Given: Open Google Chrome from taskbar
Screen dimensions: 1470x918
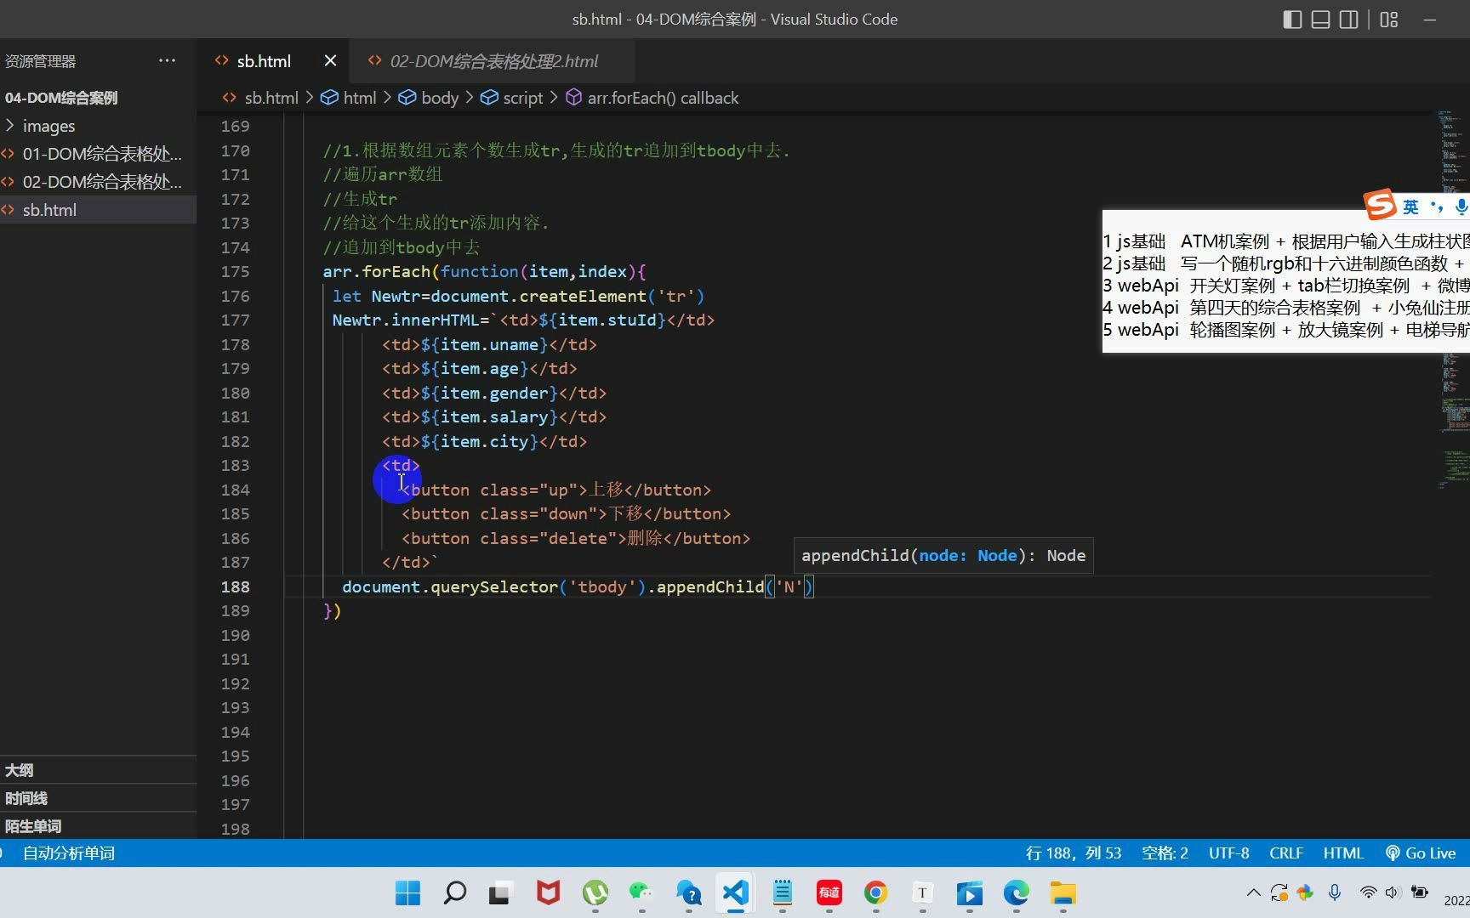Looking at the screenshot, I should click(875, 893).
